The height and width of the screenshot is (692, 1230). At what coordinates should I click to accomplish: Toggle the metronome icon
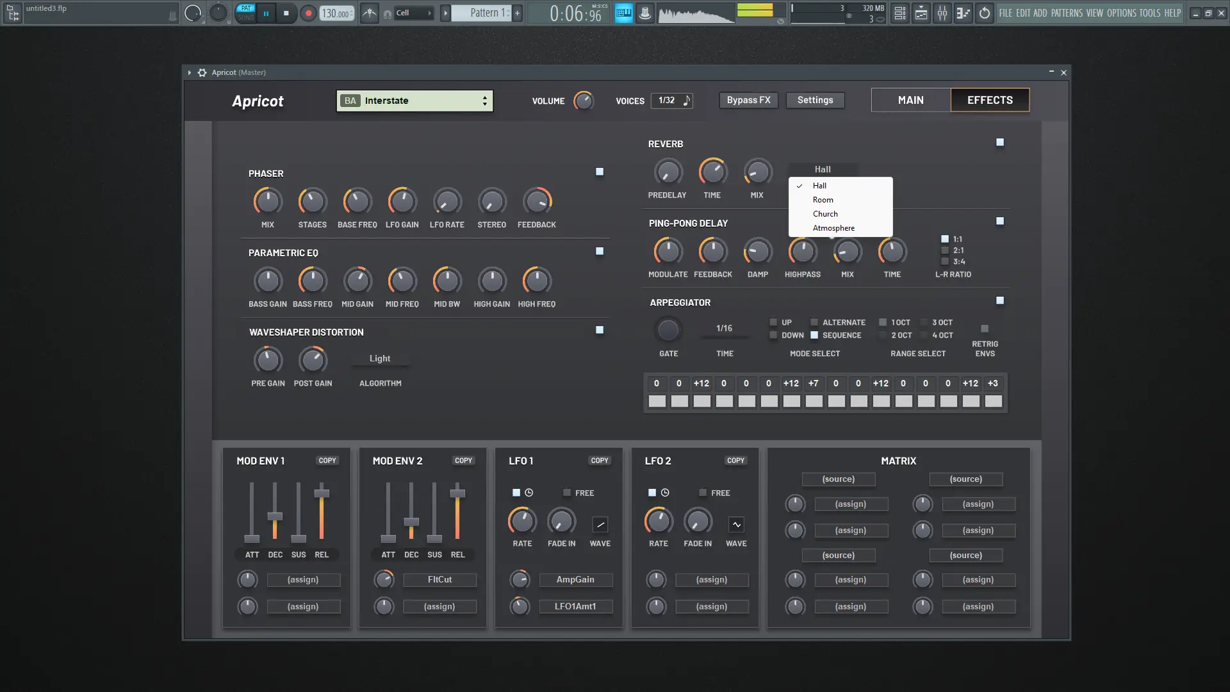coord(370,13)
